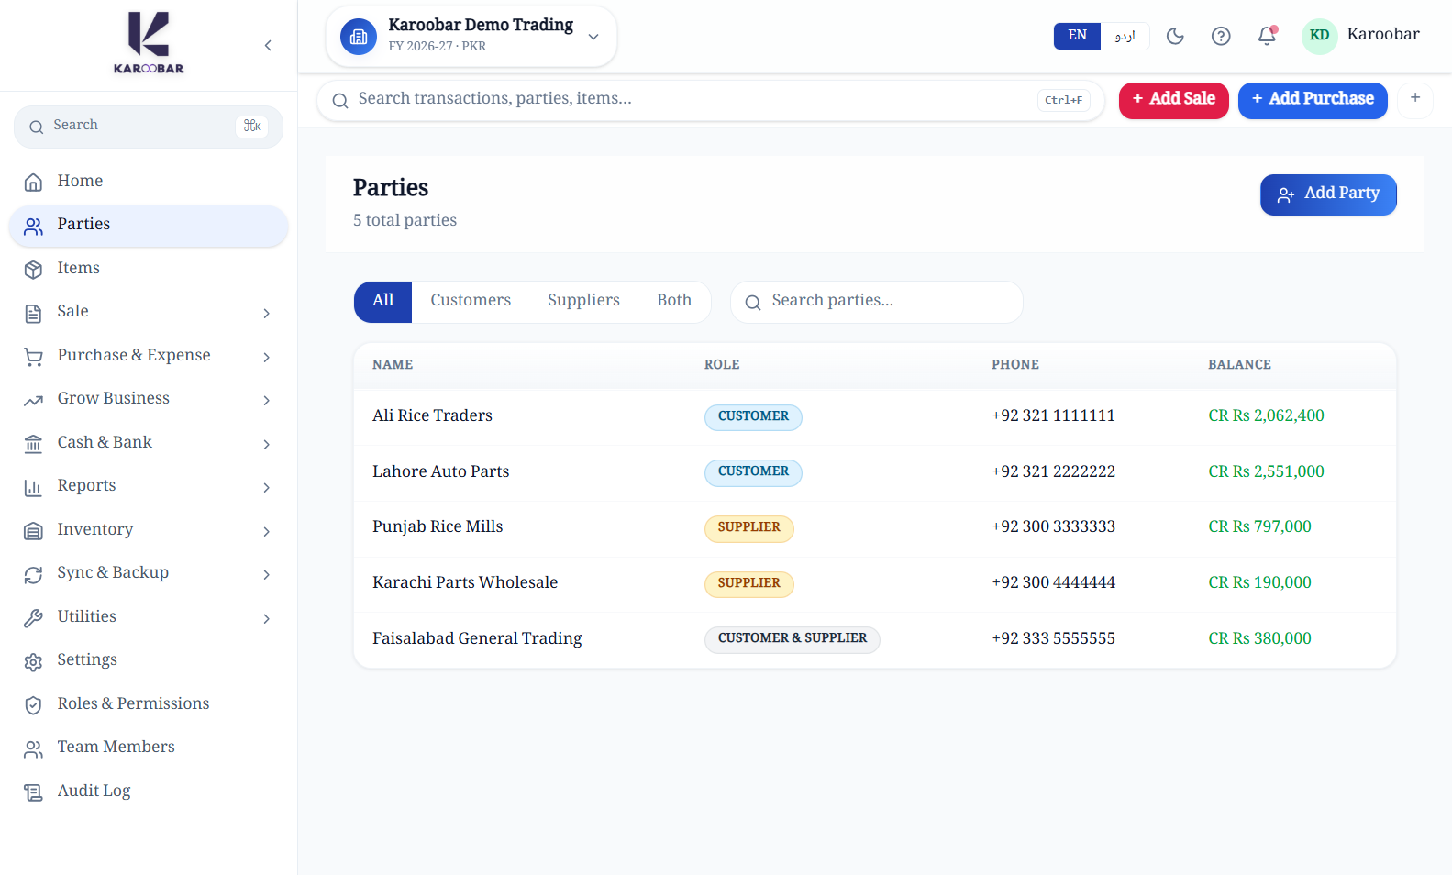Open the Karoobar Demo Trading company dropdown
This screenshot has width=1452, height=875.
click(471, 37)
